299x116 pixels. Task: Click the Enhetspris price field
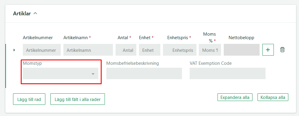(180, 50)
